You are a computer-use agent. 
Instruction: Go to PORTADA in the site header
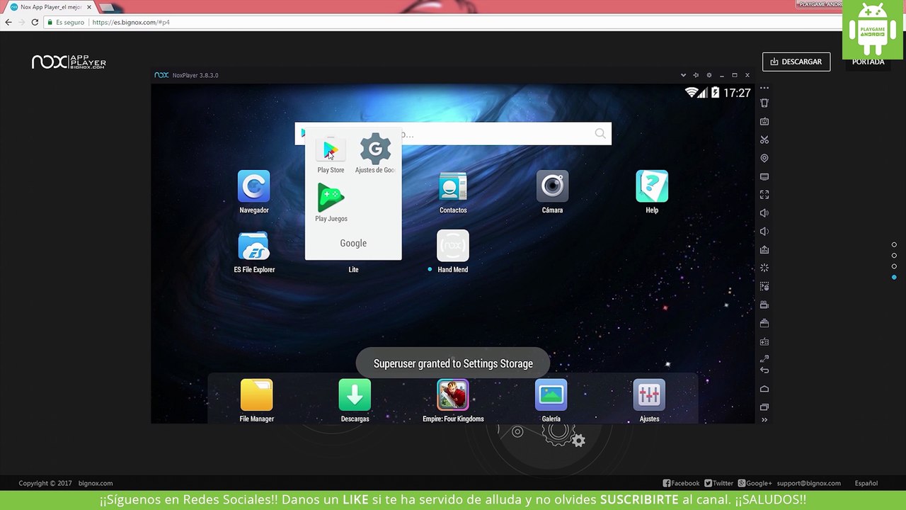(868, 62)
